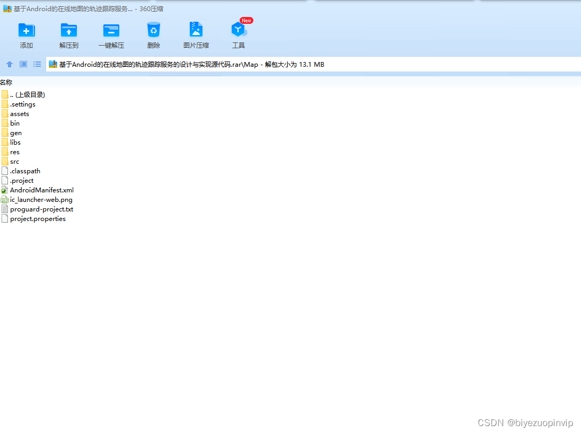Click the AndroidManifest.xml file icon
581x433 pixels.
[x=4, y=190]
